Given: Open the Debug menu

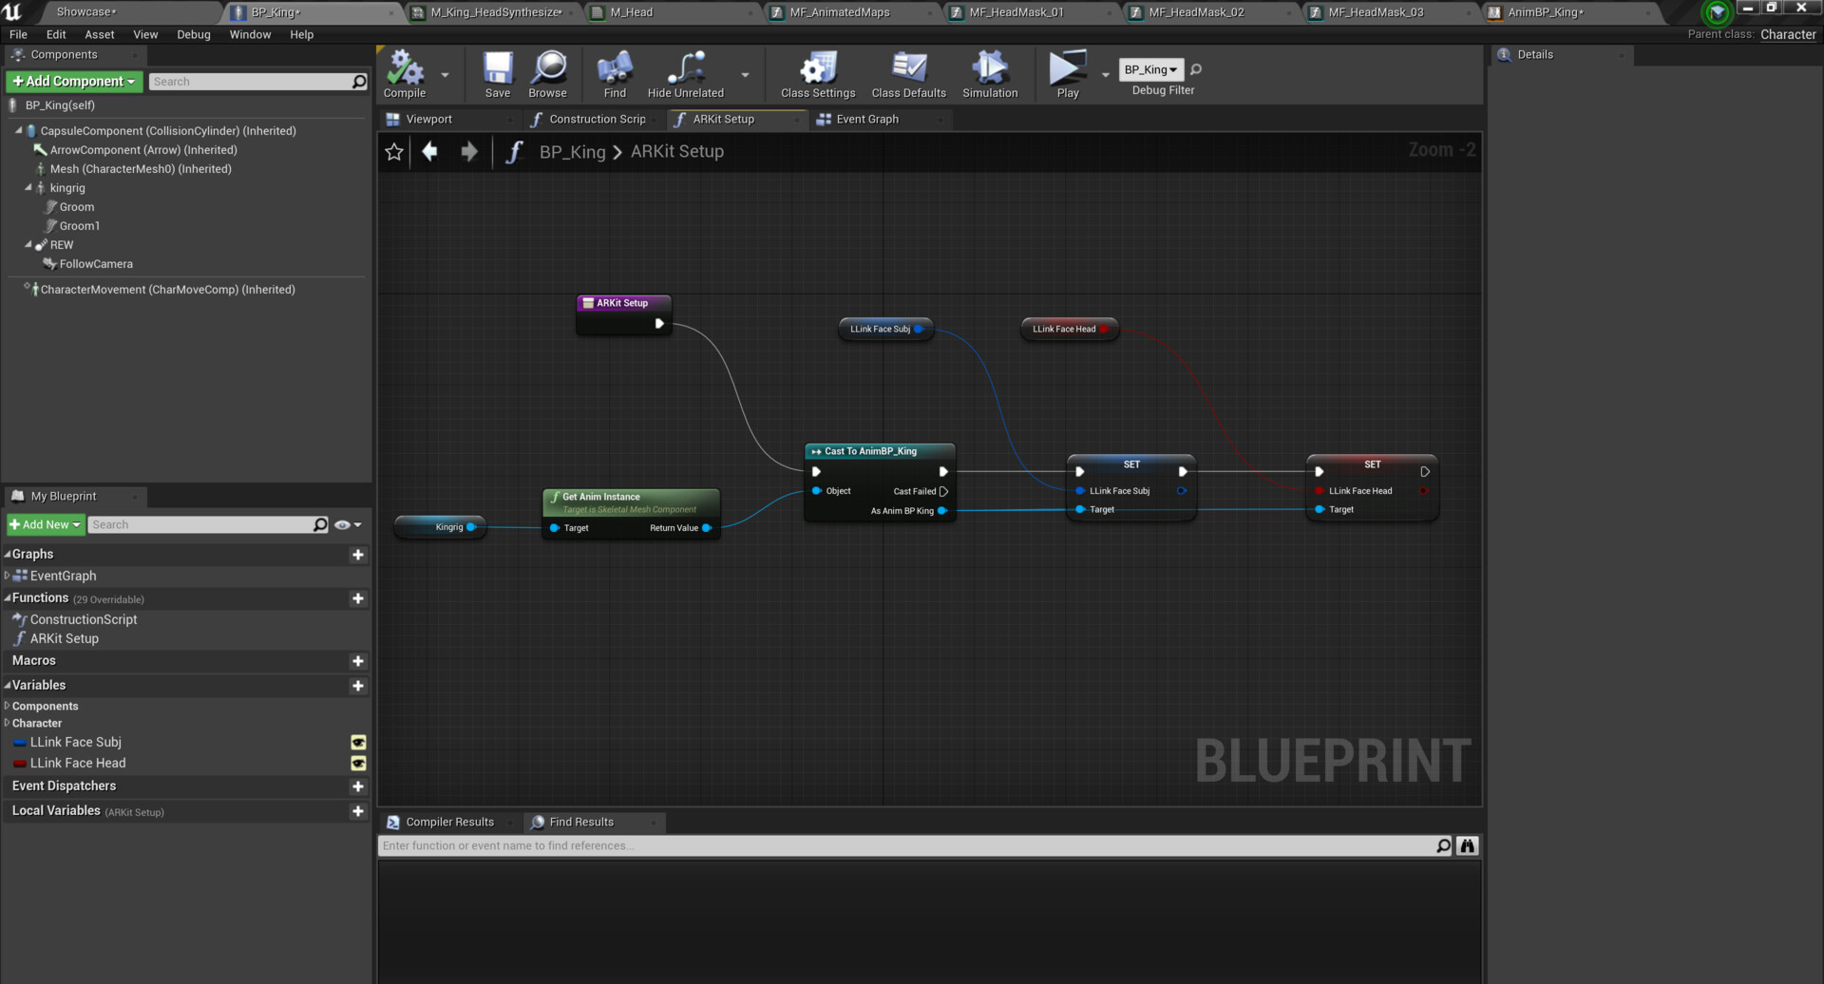Looking at the screenshot, I should click(194, 34).
